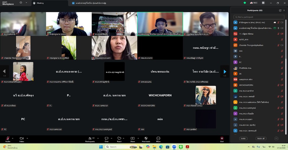Click the meeting info icon
The width and height of the screenshot is (288, 150).
(x=21, y=3)
